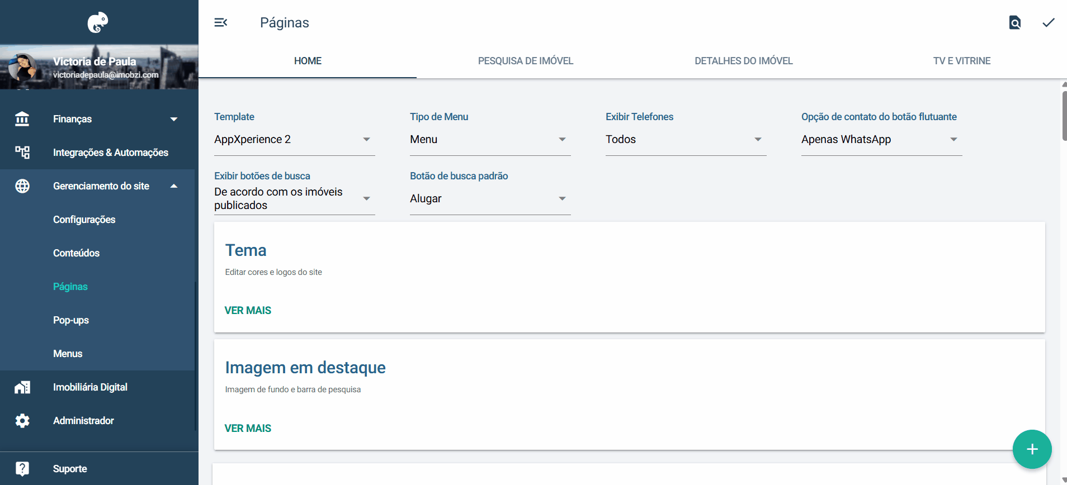Click the Suporte help icon
1067x485 pixels.
[22, 469]
